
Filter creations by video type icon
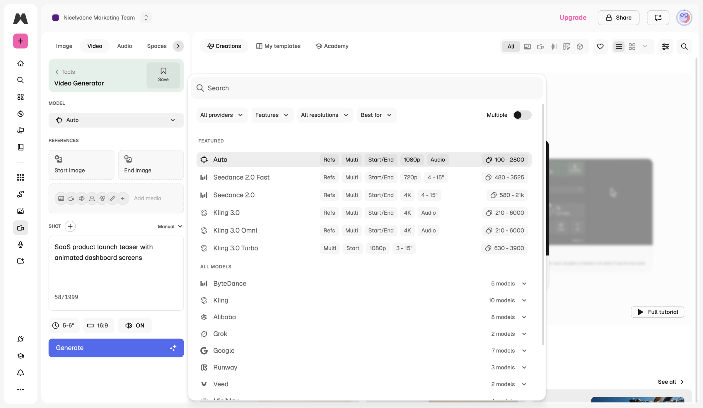point(540,47)
